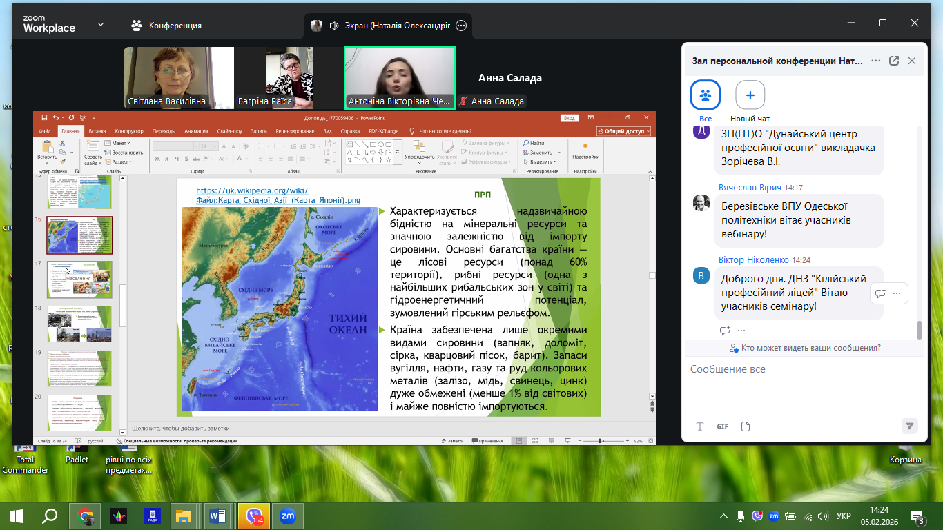Screen dimensions: 943x530
Task: Open more options in chat panel header
Action: coord(875,61)
